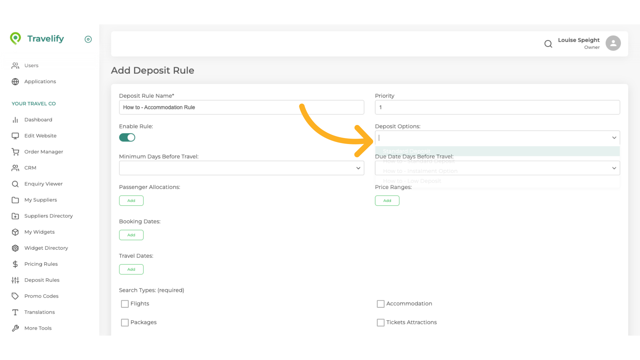Disable the Enable Rule toggle
The width and height of the screenshot is (640, 360).
(x=127, y=137)
